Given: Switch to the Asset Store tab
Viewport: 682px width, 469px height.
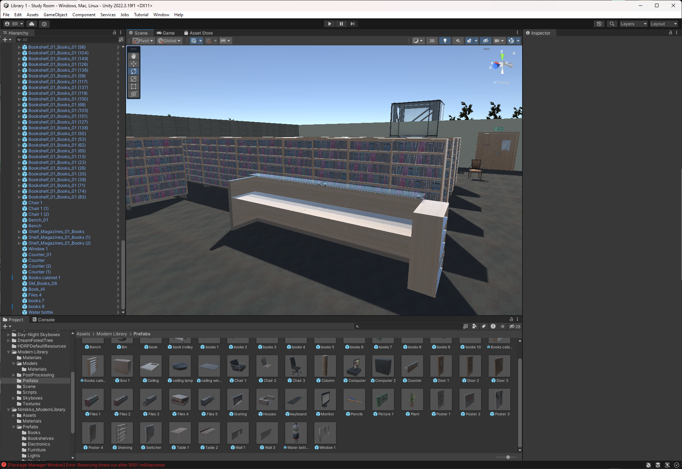Looking at the screenshot, I should coord(198,33).
